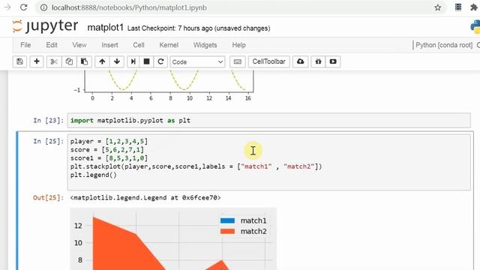Click the dashed sine plot output above

[x=163, y=85]
